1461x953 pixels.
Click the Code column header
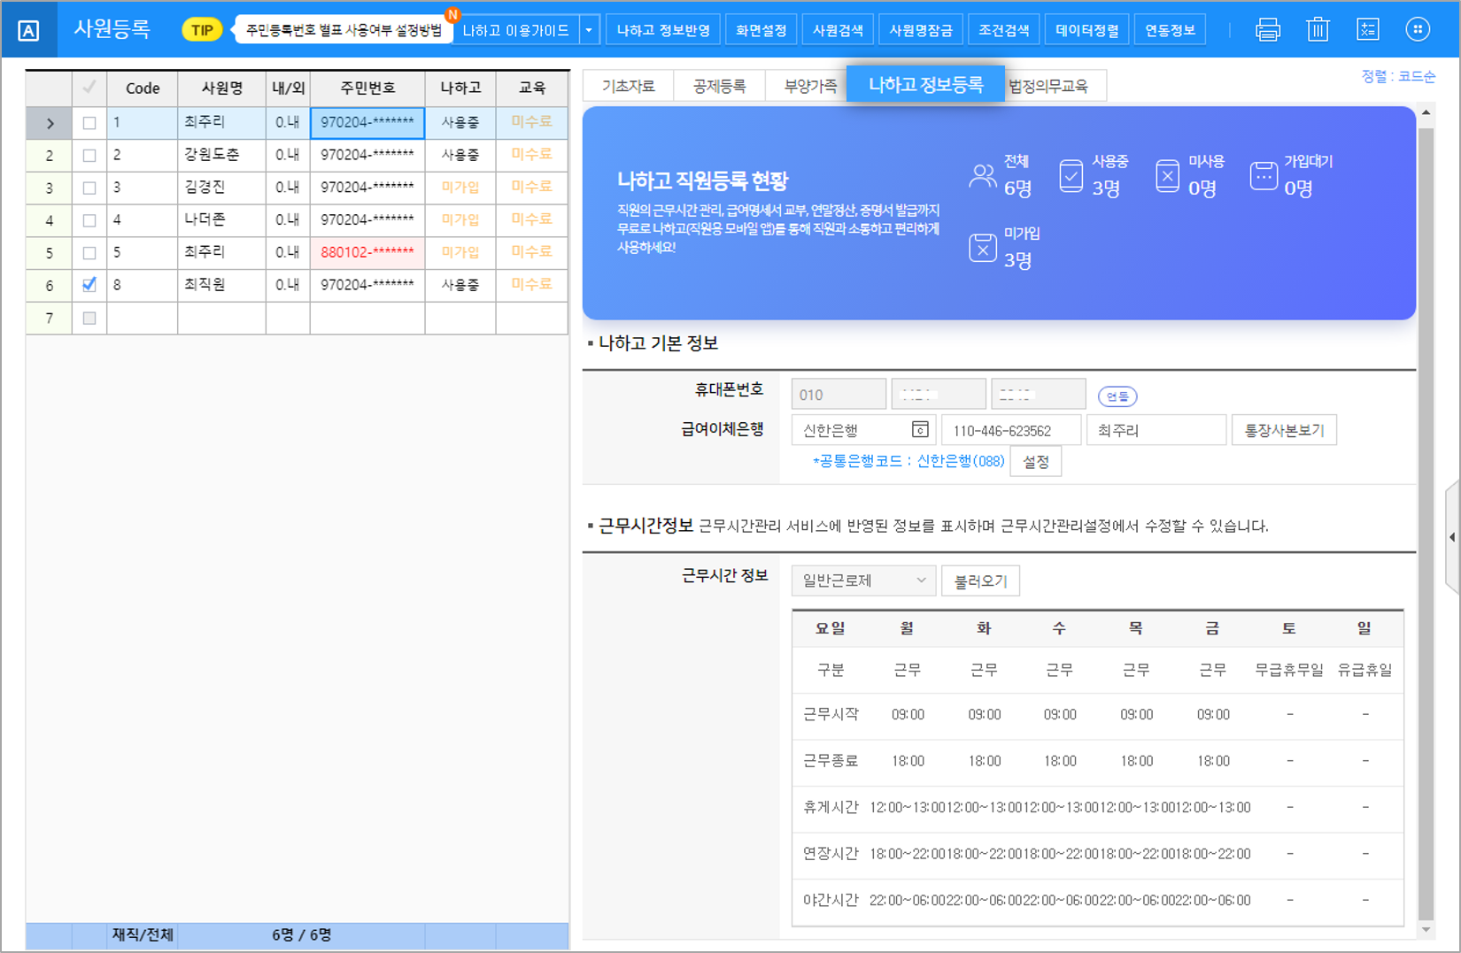(x=143, y=88)
